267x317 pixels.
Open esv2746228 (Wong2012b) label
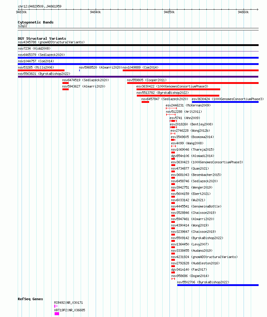click(x=190, y=131)
